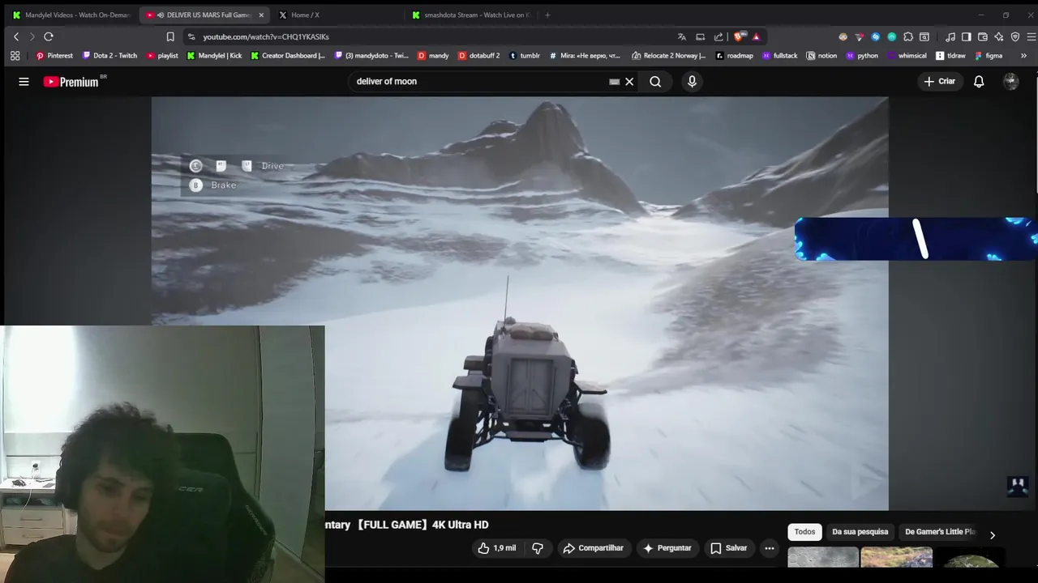This screenshot has width=1038, height=583.
Task: Open the Pinterest bookmark
Action: tap(54, 56)
